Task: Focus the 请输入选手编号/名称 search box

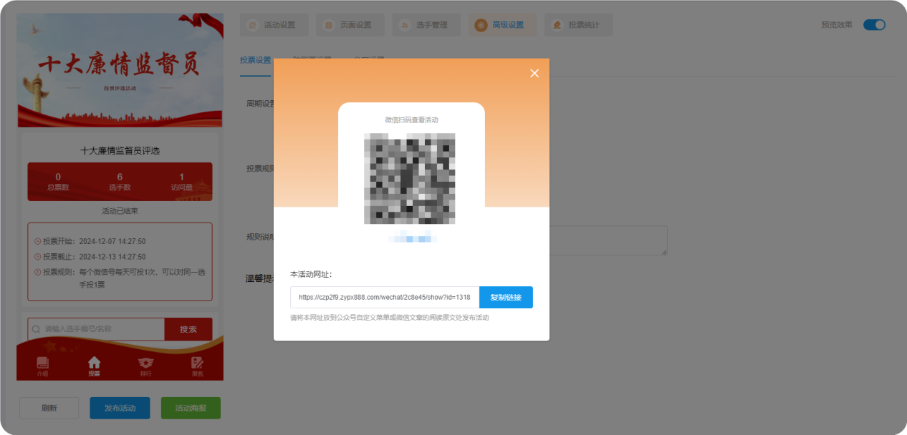Action: tap(96, 329)
